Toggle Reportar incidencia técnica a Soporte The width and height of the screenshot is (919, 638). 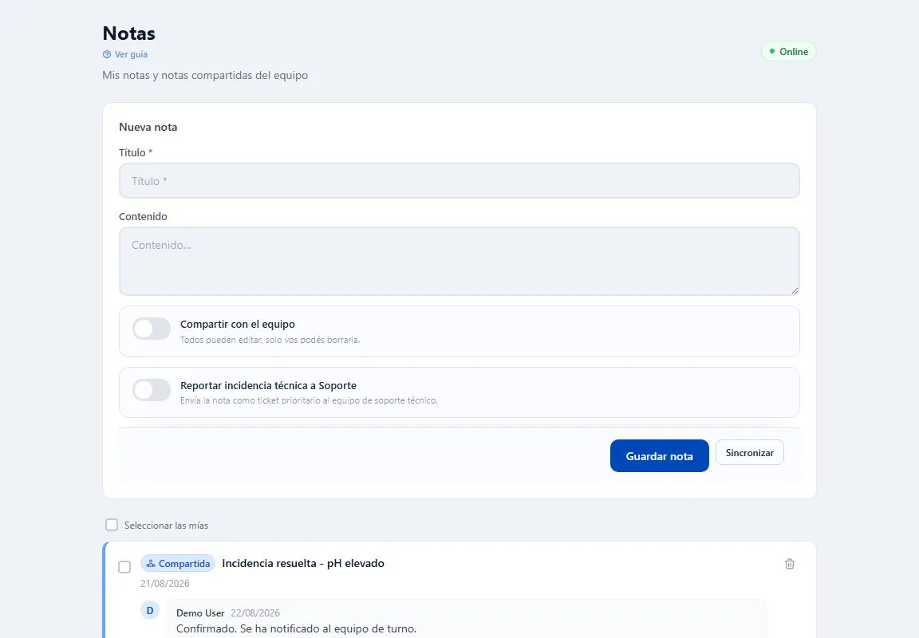click(152, 390)
